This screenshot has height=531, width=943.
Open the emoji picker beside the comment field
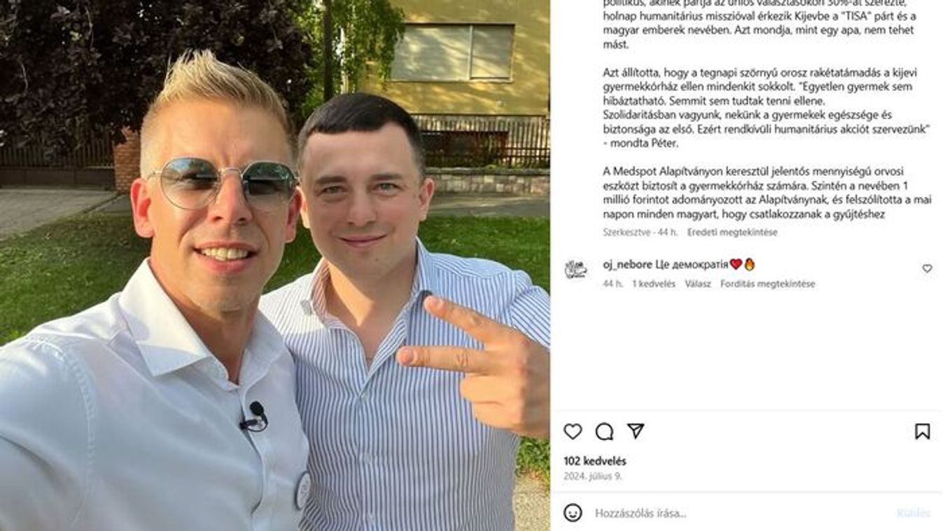click(573, 513)
